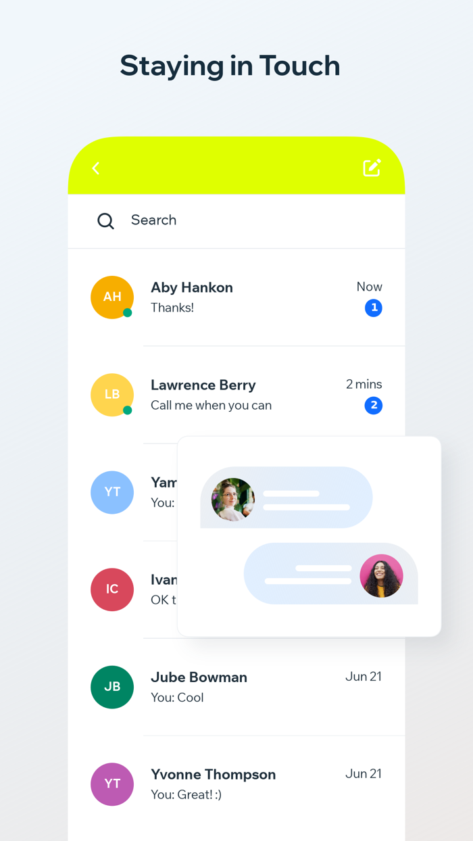Screen dimensions: 473x841
Task: Open Yvonne Thompson's message thread
Action: click(x=236, y=784)
